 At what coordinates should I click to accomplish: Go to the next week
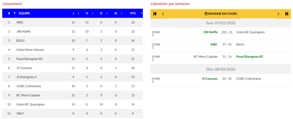pyautogui.click(x=278, y=14)
